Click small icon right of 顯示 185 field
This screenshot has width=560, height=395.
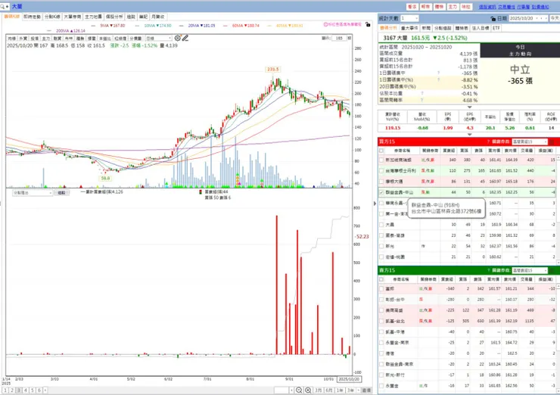(350, 38)
